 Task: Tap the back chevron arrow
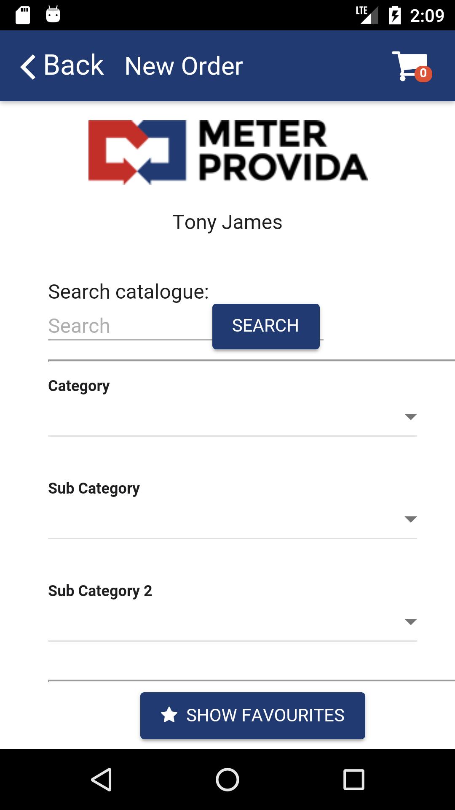28,67
